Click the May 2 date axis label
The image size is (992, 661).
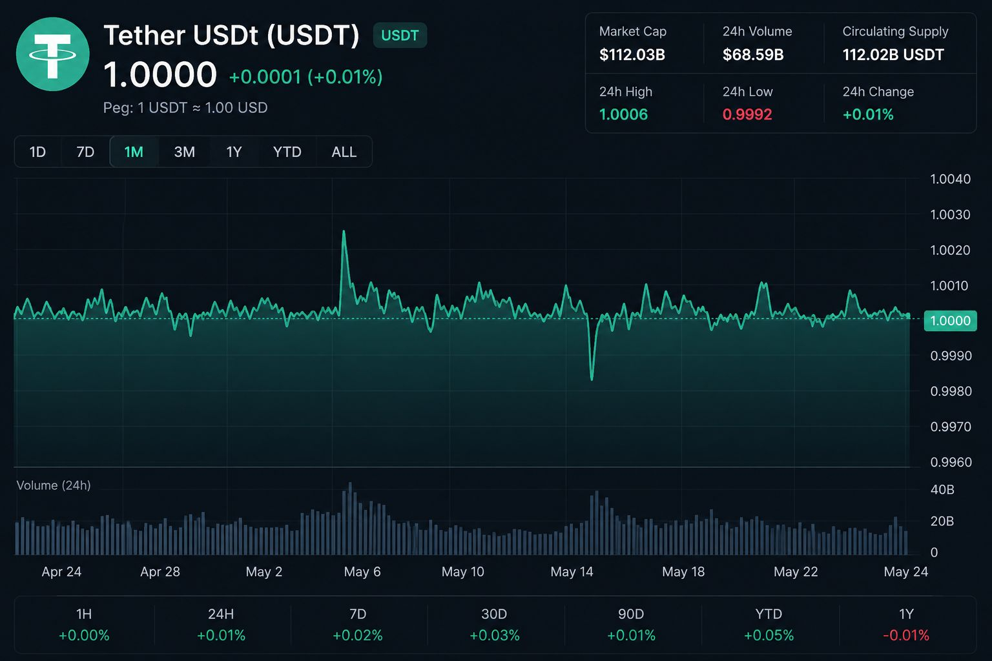[x=264, y=572]
